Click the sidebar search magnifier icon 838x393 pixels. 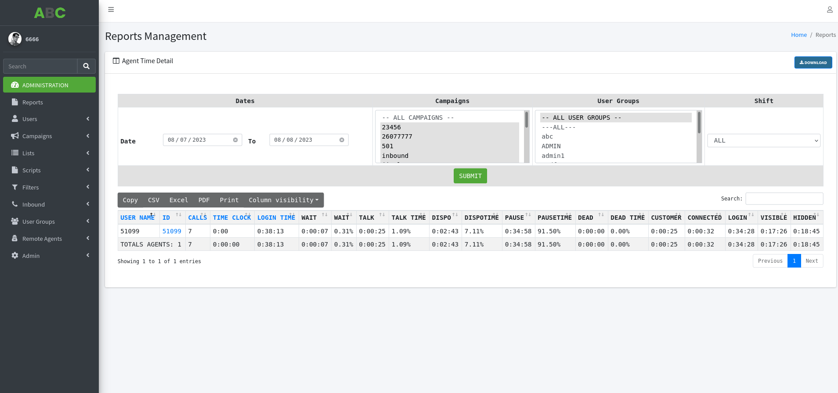click(x=87, y=66)
